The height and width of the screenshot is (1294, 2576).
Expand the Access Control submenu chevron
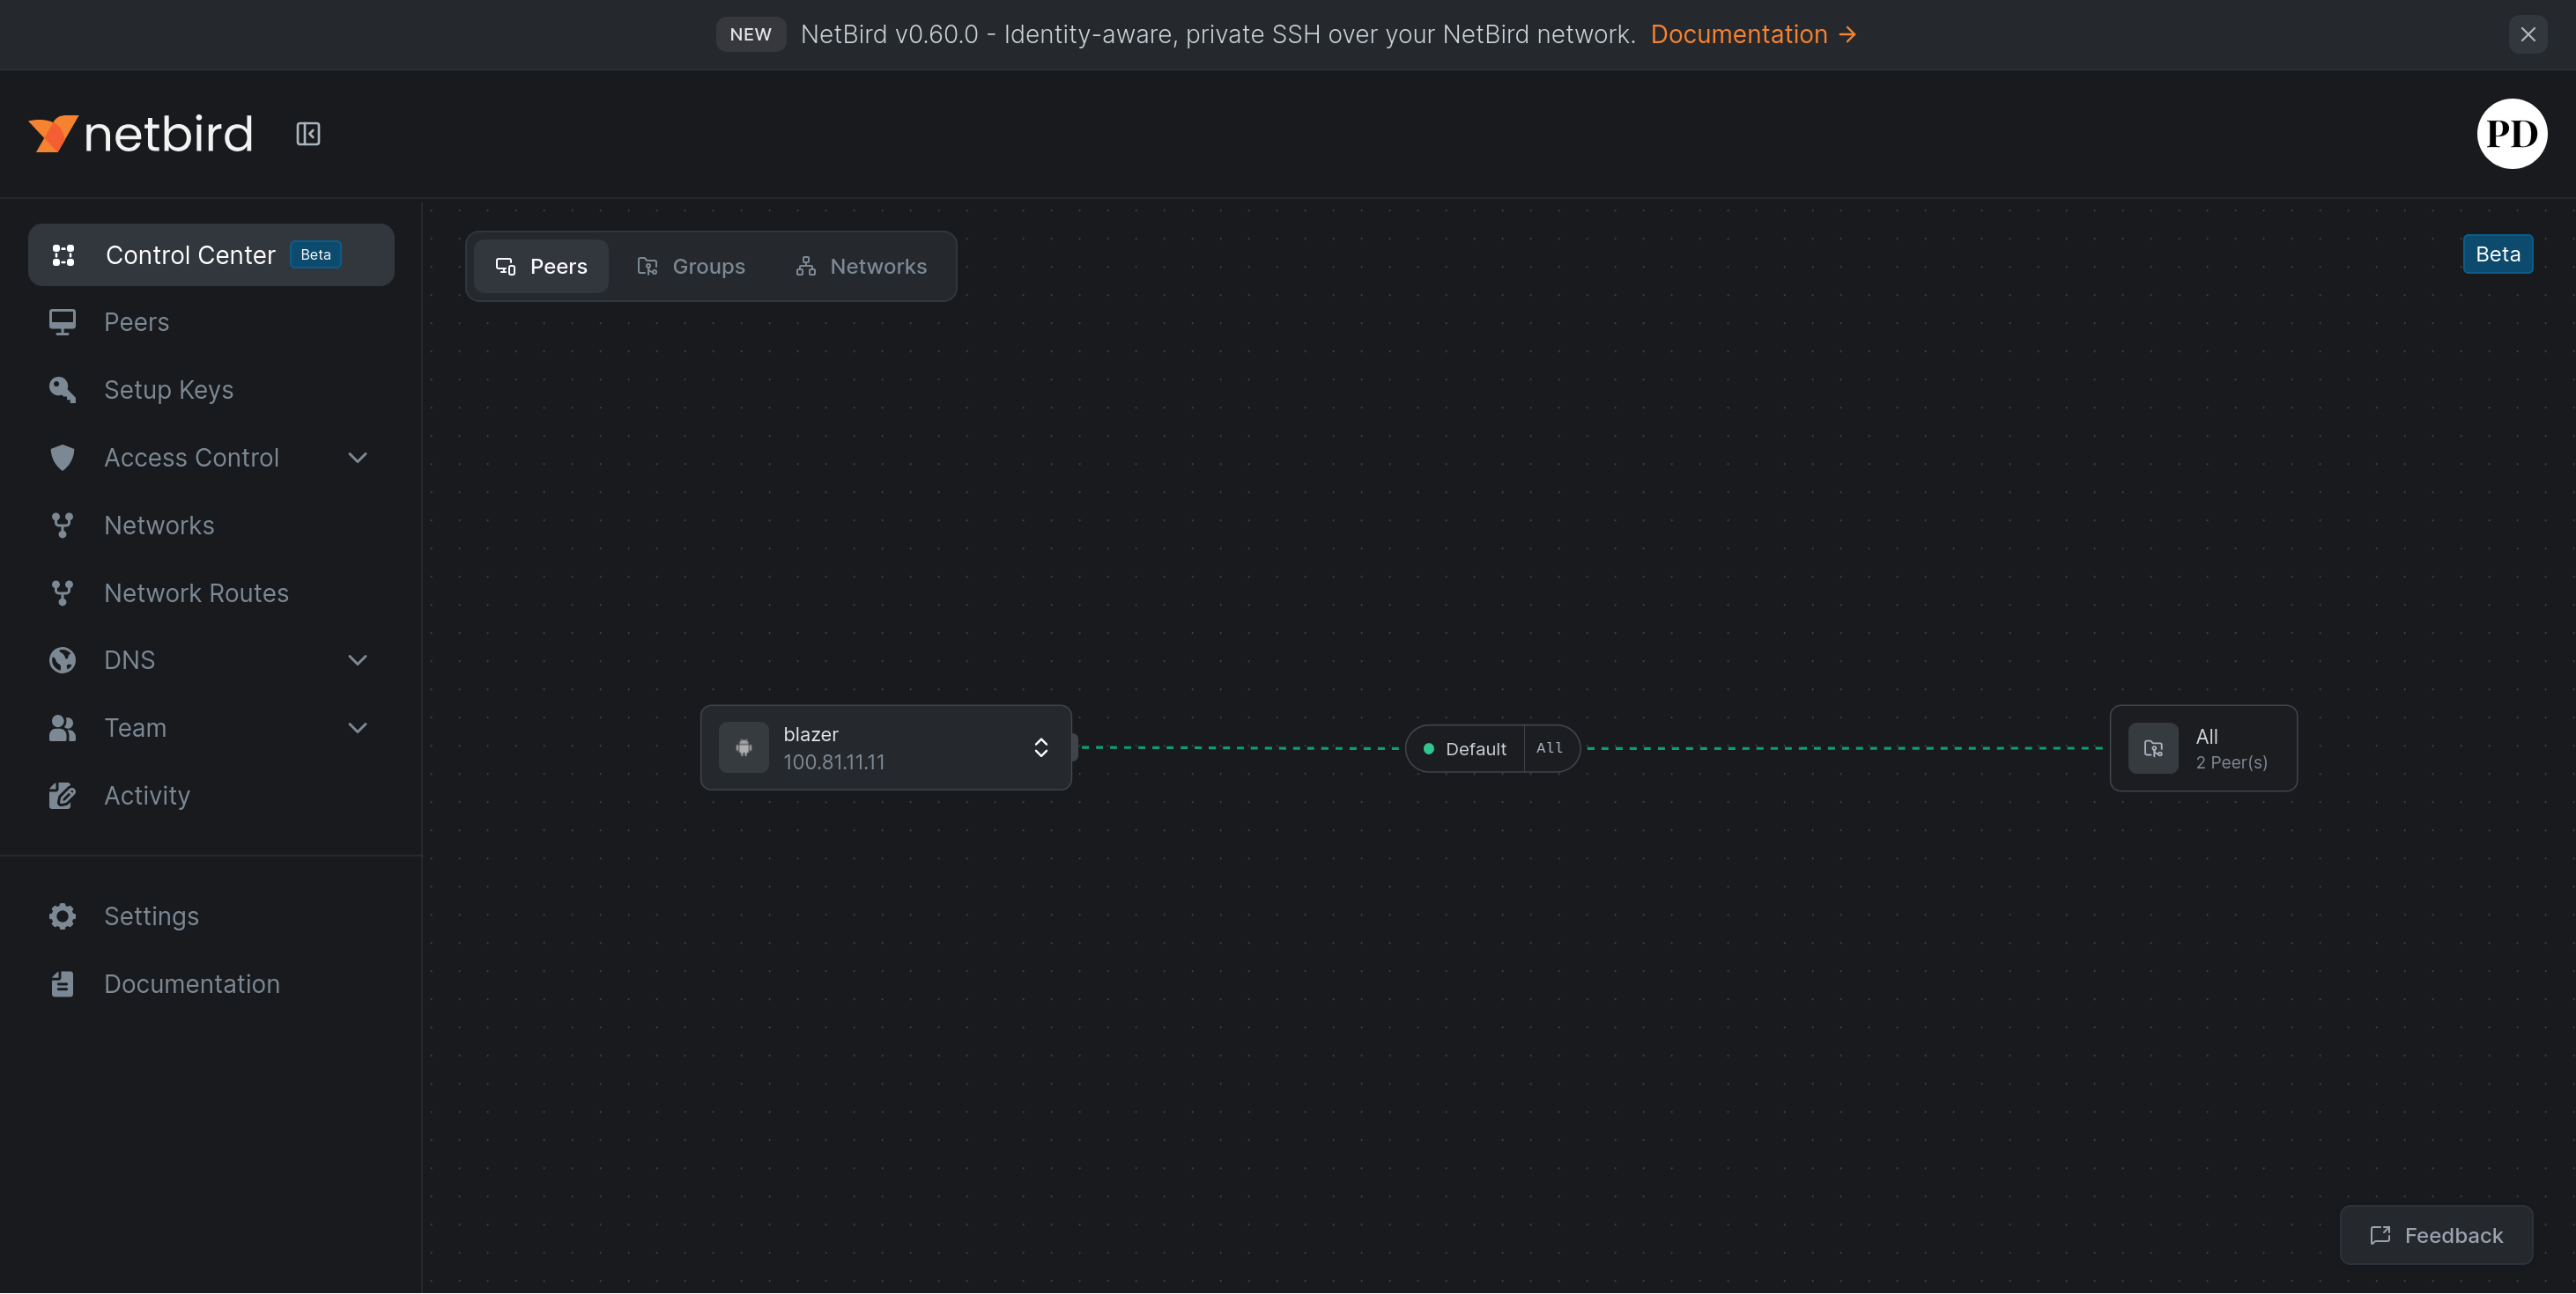coord(357,458)
